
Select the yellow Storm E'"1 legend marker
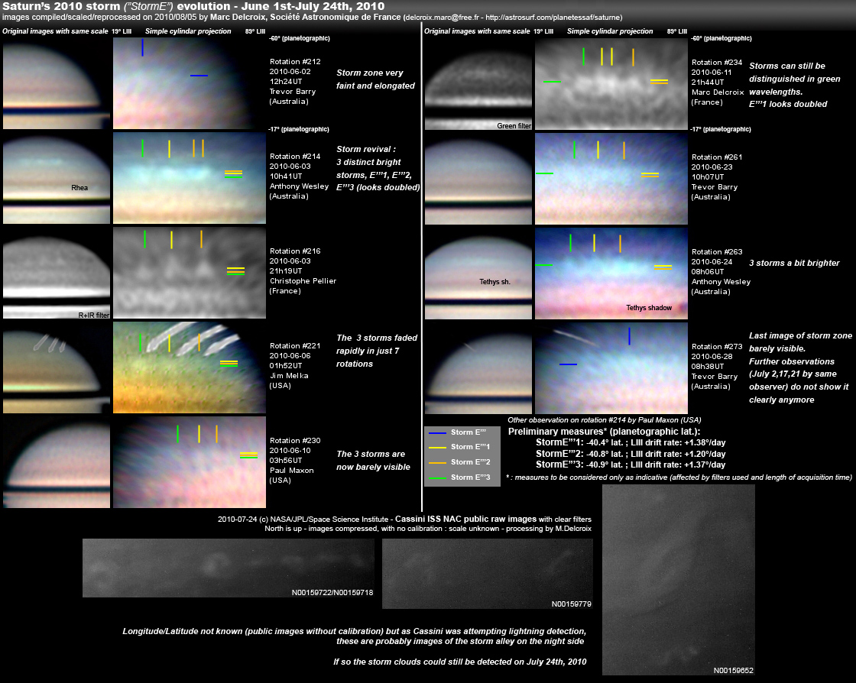pos(437,447)
